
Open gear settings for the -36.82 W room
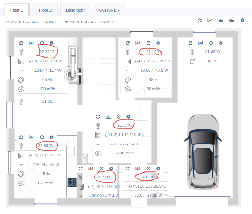[111, 169]
